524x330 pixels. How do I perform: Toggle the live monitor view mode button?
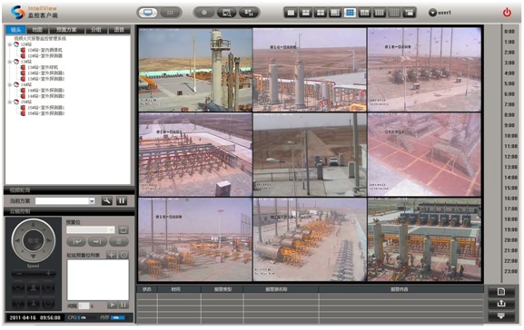pos(148,13)
